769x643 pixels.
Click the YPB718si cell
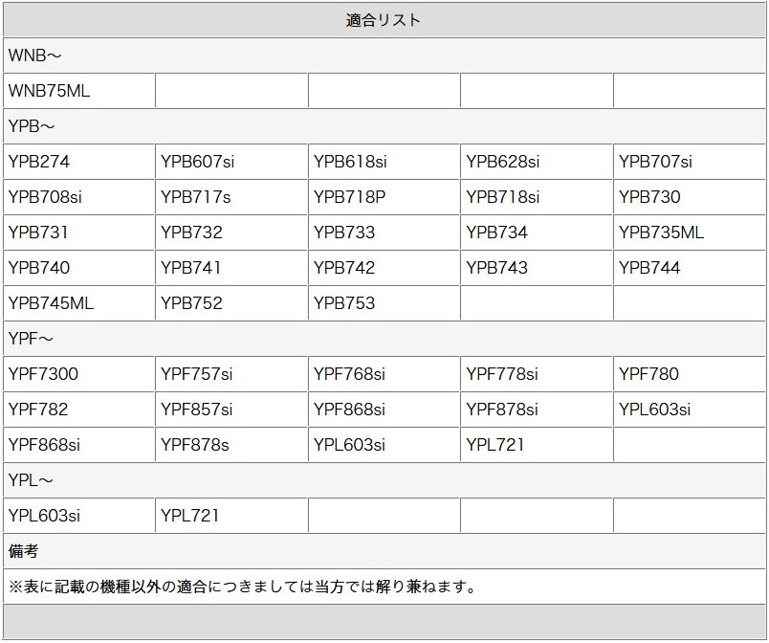[x=537, y=197]
